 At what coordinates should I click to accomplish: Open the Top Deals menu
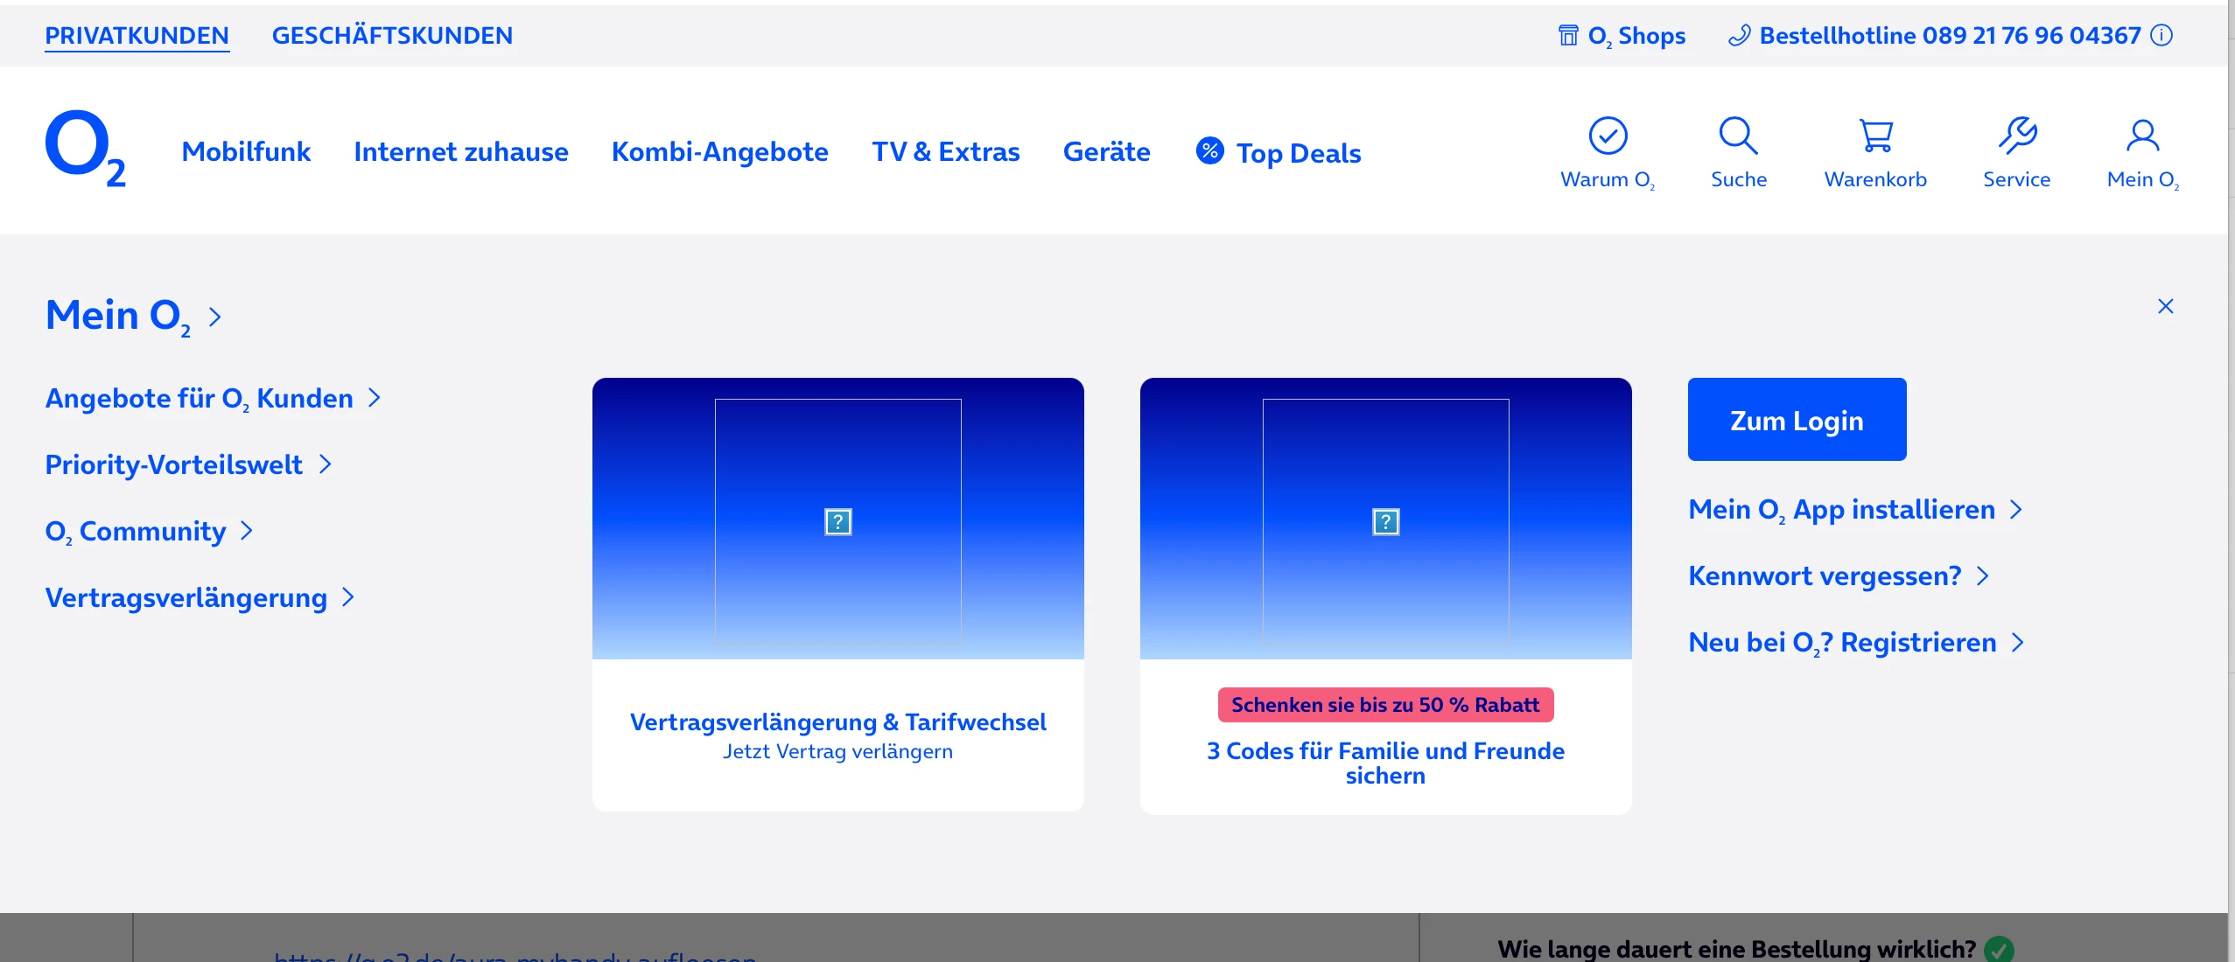[1279, 153]
